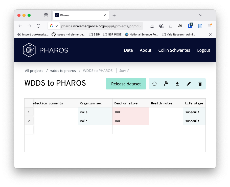Download the dataset via the download icon
Screen dimensions: 230x187
pos(177,84)
